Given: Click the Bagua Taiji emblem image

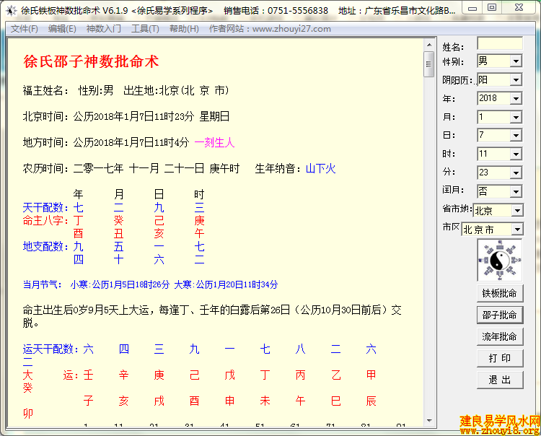Looking at the screenshot, I should pyautogui.click(x=500, y=261).
